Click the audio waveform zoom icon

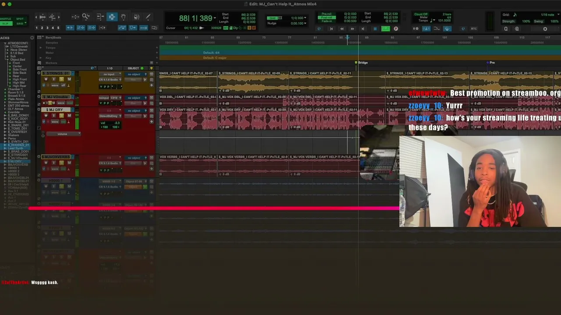click(x=43, y=17)
